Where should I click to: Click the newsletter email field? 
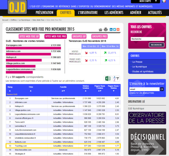pyautogui.click(x=144, y=89)
